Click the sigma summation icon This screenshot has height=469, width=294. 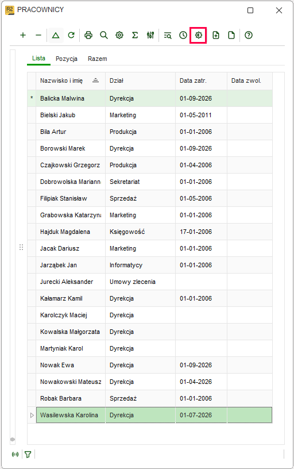pyautogui.click(x=135, y=35)
